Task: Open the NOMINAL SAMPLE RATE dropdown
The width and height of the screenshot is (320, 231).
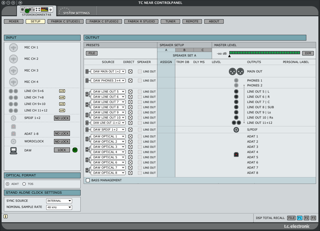Action: coord(59,207)
